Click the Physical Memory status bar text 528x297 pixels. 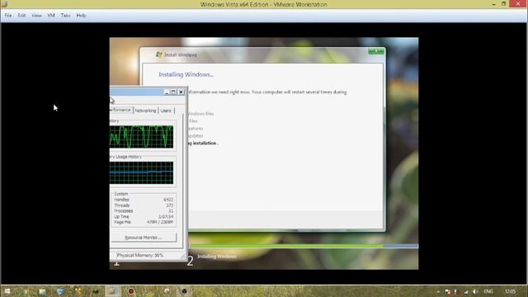pyautogui.click(x=140, y=255)
